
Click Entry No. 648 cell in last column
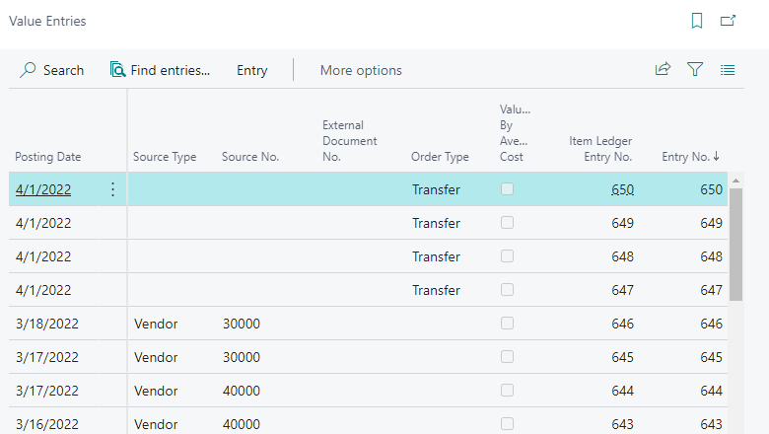[x=711, y=256]
